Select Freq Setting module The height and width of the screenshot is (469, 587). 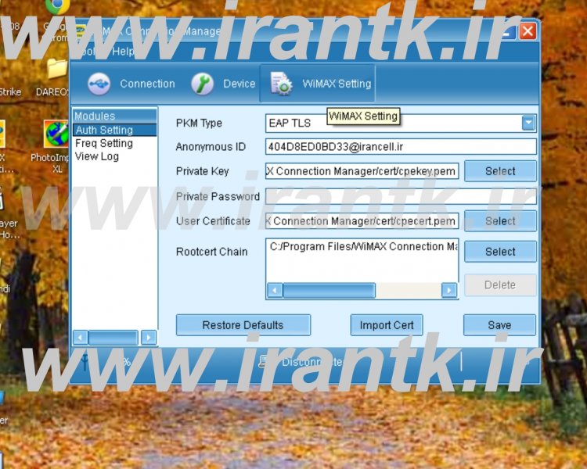pyautogui.click(x=104, y=143)
